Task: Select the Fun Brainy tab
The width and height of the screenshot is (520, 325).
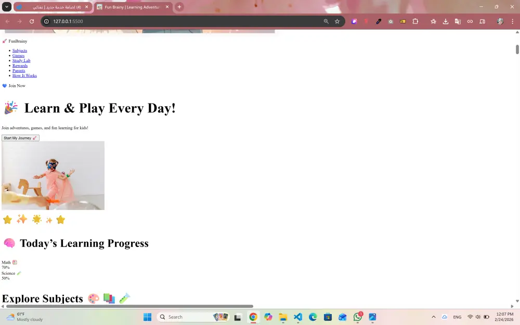Action: pyautogui.click(x=133, y=7)
